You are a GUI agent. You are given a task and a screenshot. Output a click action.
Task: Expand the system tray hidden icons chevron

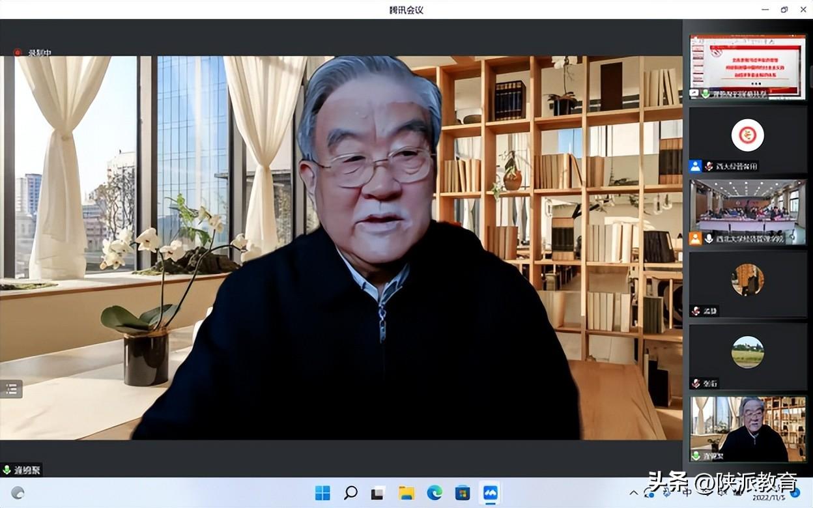[634, 492]
